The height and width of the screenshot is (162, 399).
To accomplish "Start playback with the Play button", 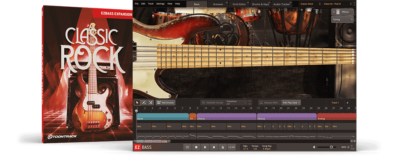I will pyautogui.click(x=205, y=147).
